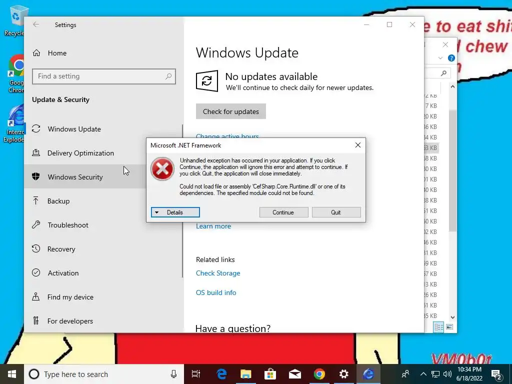The height and width of the screenshot is (384, 512).
Task: Open Google Chrome from the taskbar
Action: point(319,374)
